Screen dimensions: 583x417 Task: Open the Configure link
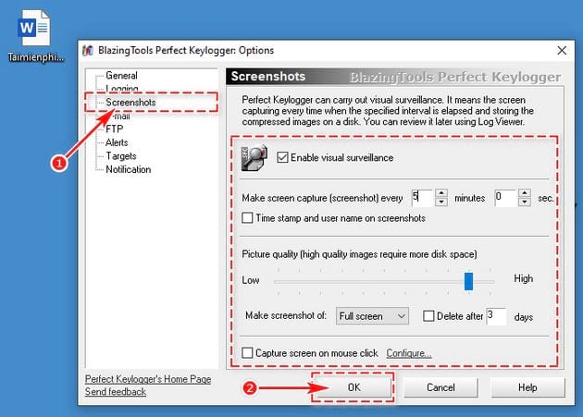click(x=409, y=353)
